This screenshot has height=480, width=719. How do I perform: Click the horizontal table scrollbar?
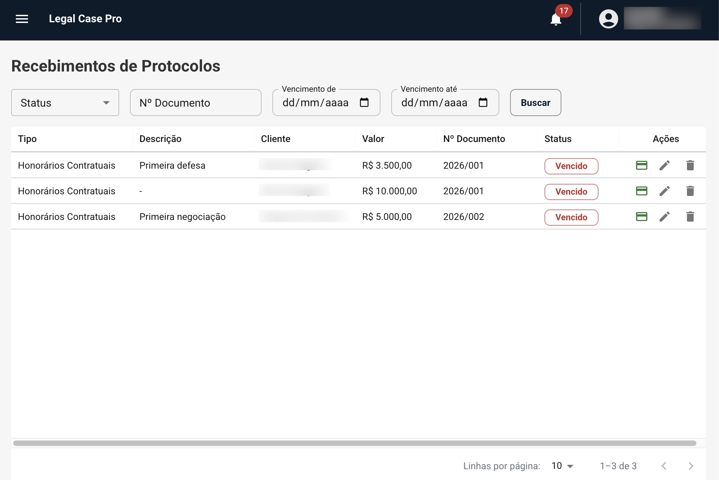(354, 443)
